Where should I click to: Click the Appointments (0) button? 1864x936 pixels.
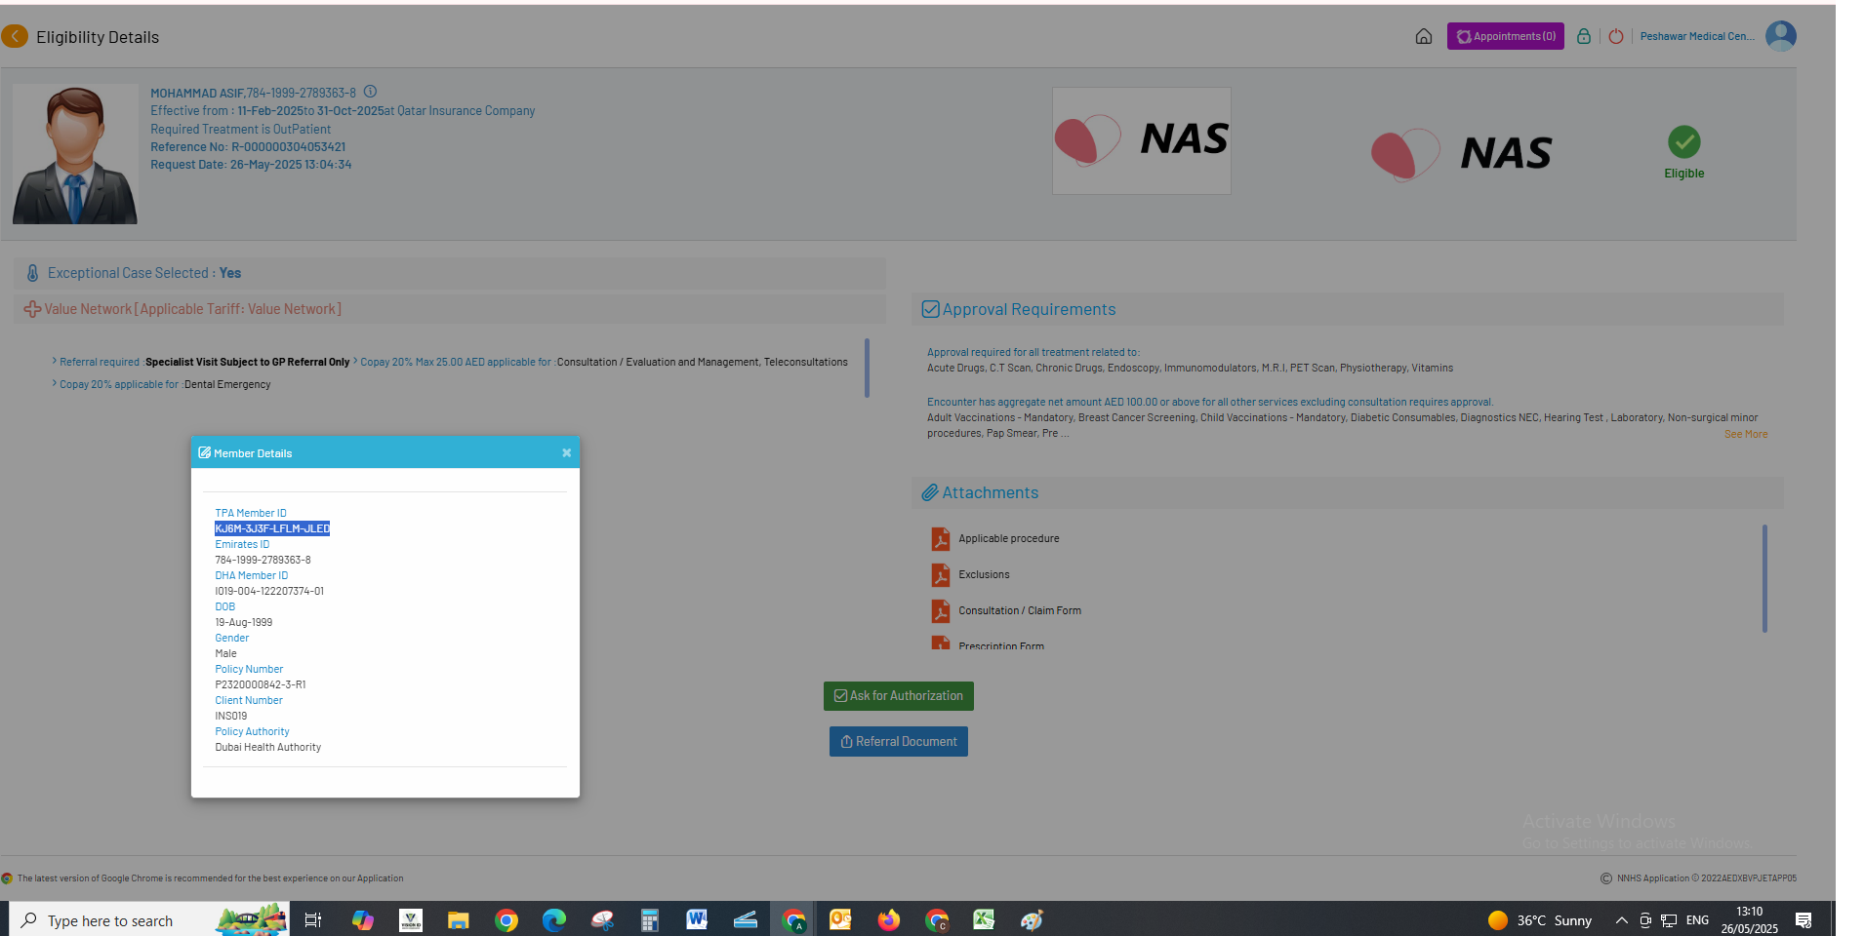[x=1506, y=36]
